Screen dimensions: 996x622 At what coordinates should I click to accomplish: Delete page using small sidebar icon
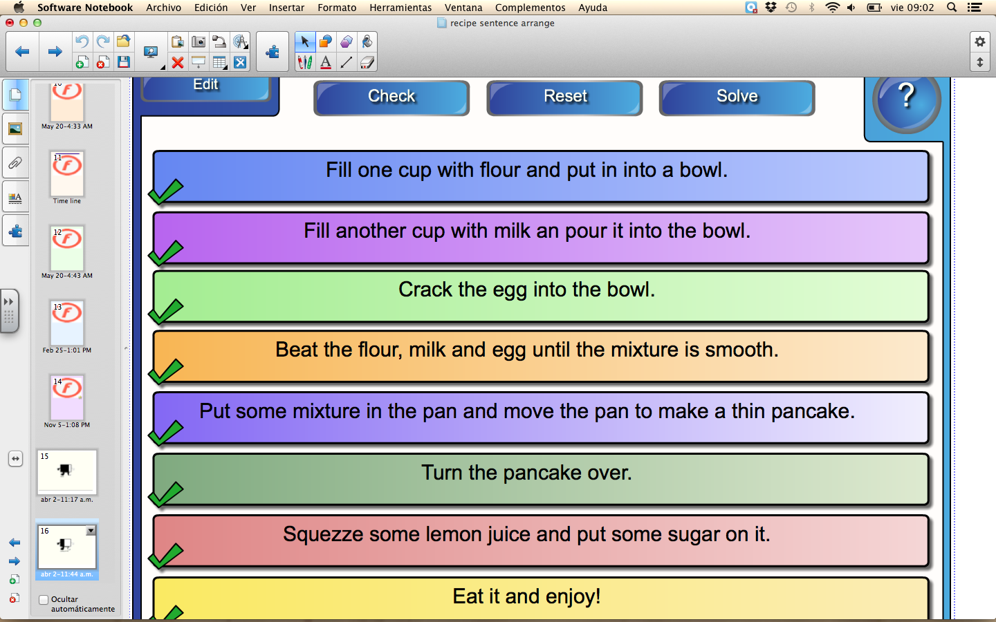click(15, 598)
